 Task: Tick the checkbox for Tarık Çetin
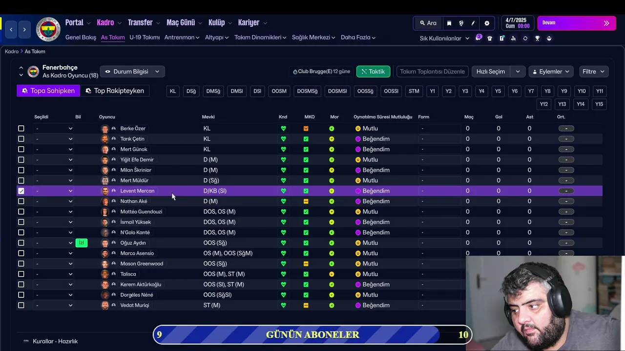[x=21, y=139]
